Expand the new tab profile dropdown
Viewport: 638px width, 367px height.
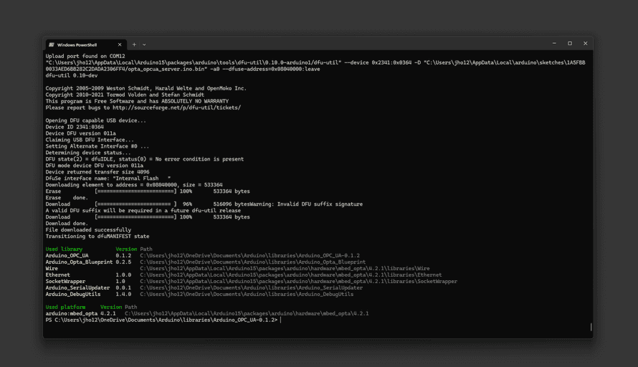coord(144,44)
